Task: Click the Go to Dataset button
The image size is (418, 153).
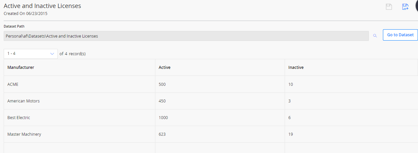Action: point(400,35)
